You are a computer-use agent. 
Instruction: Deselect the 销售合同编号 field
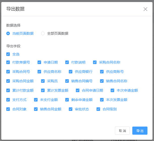tap(67, 81)
